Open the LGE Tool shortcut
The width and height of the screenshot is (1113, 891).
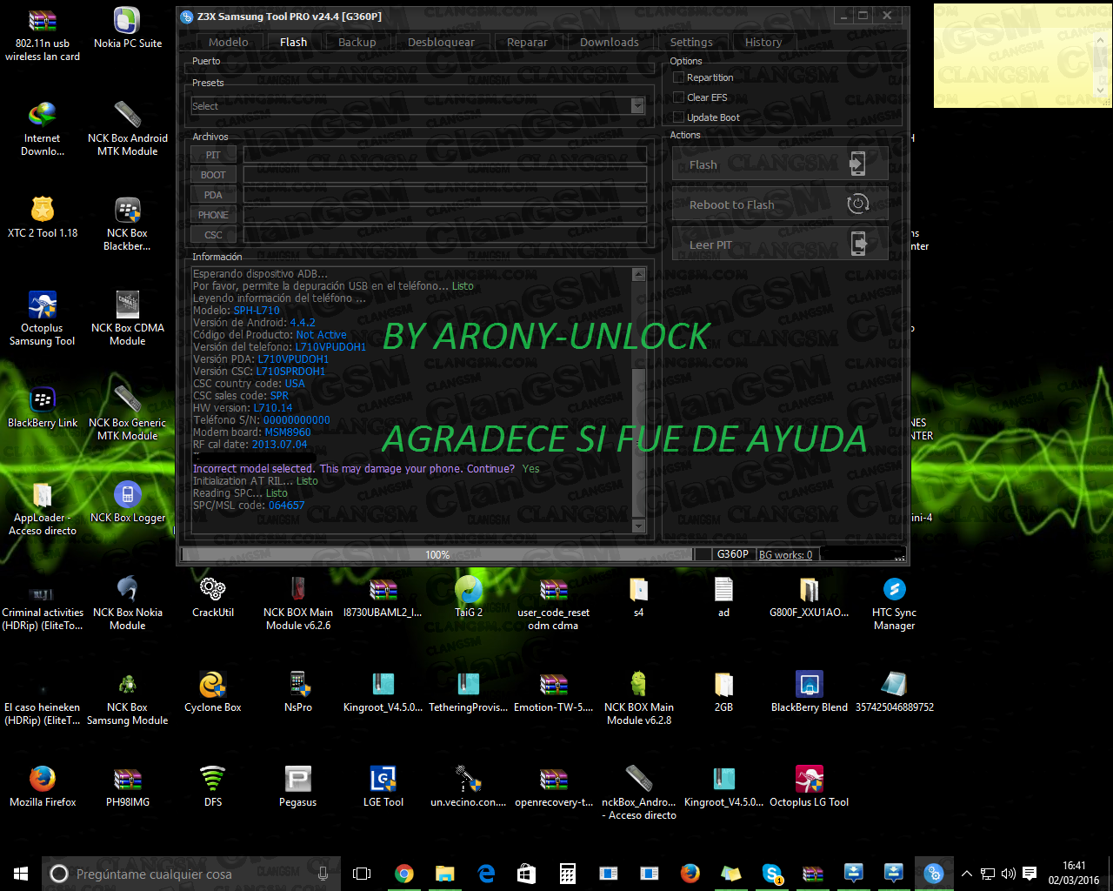383,787
